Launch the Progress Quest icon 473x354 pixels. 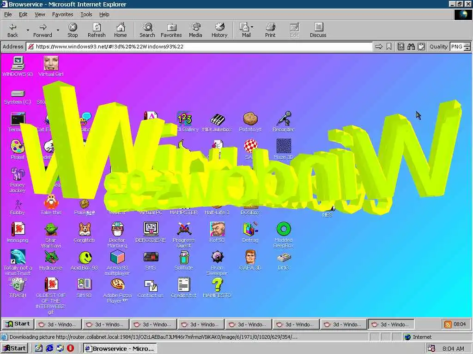pos(184,235)
